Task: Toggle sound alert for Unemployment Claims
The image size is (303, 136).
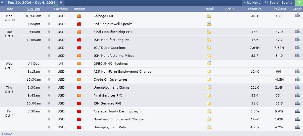Action: pos(49,87)
